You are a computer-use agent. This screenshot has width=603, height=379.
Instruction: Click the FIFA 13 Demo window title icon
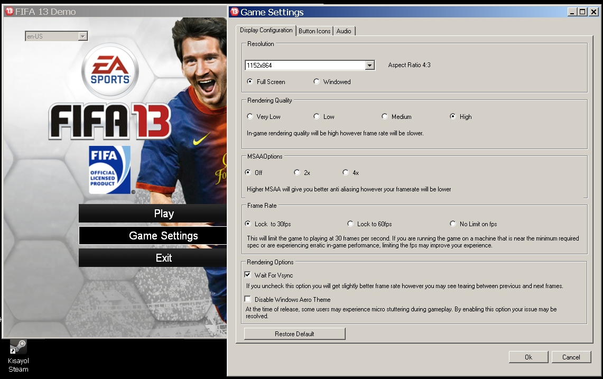click(9, 12)
